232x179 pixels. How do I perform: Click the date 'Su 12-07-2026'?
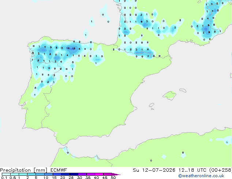pyautogui.click(x=154, y=170)
